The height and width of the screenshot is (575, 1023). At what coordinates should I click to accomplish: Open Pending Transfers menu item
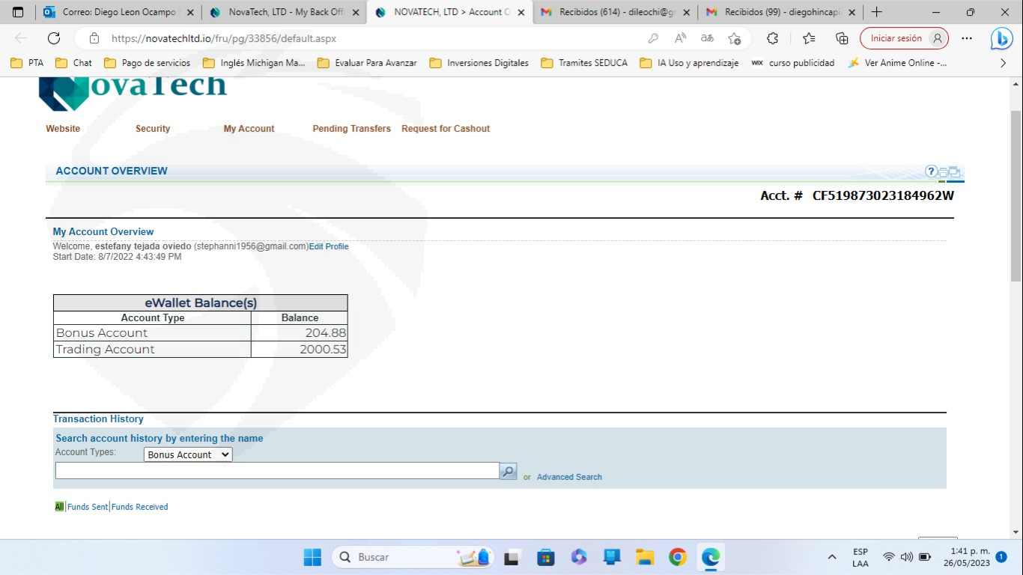pos(351,129)
